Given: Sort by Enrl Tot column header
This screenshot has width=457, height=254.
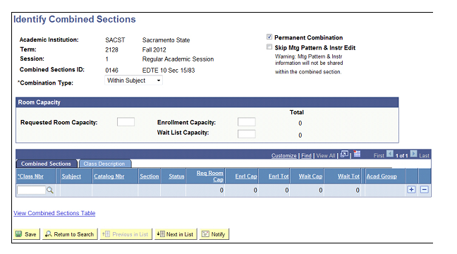Looking at the screenshot, I should tap(279, 176).
